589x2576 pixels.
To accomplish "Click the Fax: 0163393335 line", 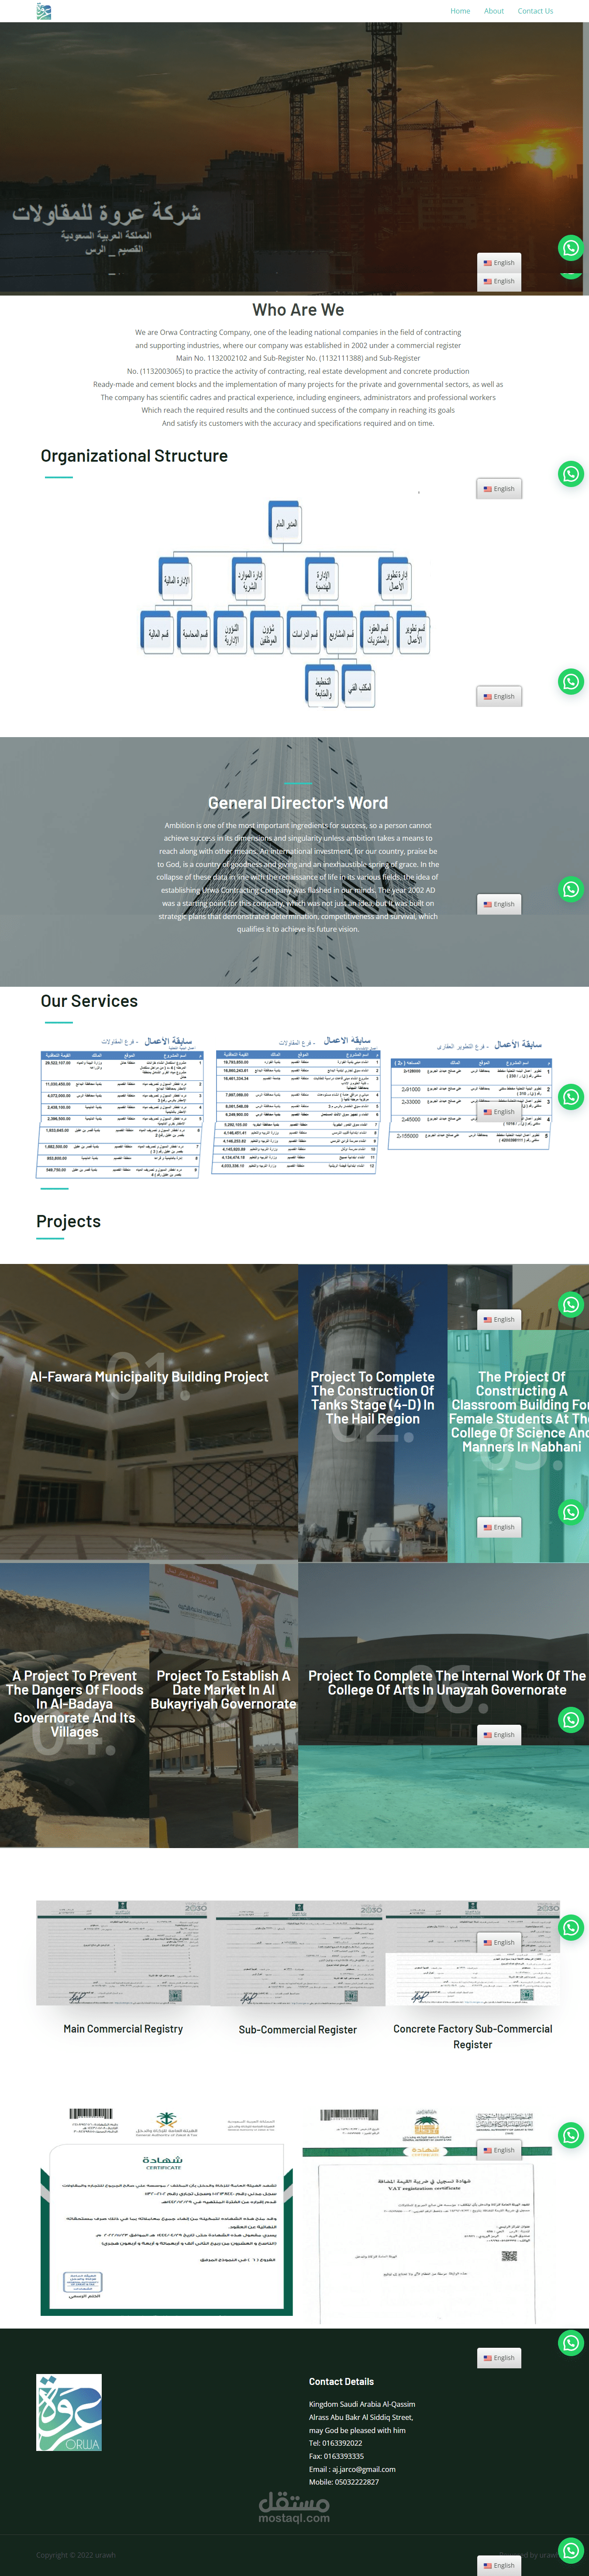I will (337, 2456).
